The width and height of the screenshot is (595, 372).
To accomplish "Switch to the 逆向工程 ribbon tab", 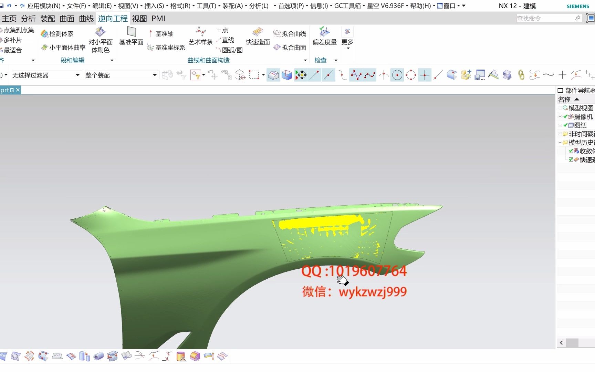I will [x=113, y=19].
